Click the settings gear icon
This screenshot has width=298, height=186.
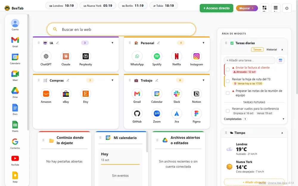[x=287, y=8]
